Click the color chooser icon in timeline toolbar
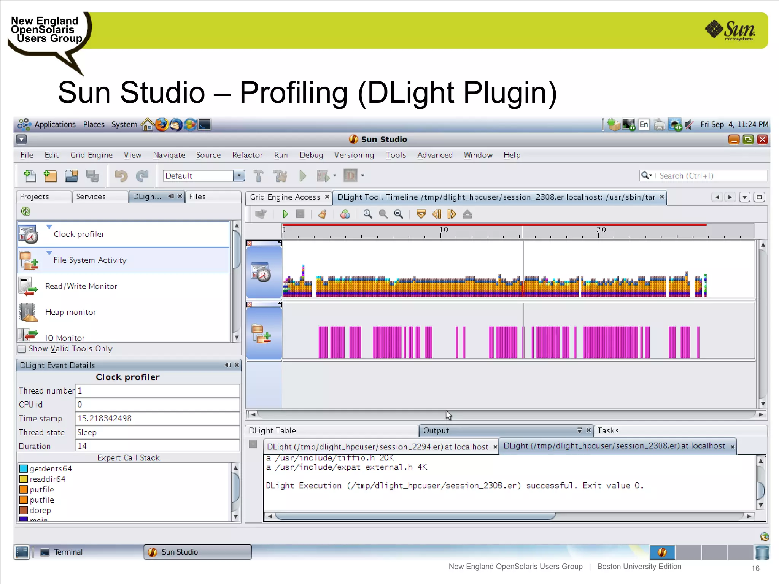The image size is (779, 584). pos(345,214)
